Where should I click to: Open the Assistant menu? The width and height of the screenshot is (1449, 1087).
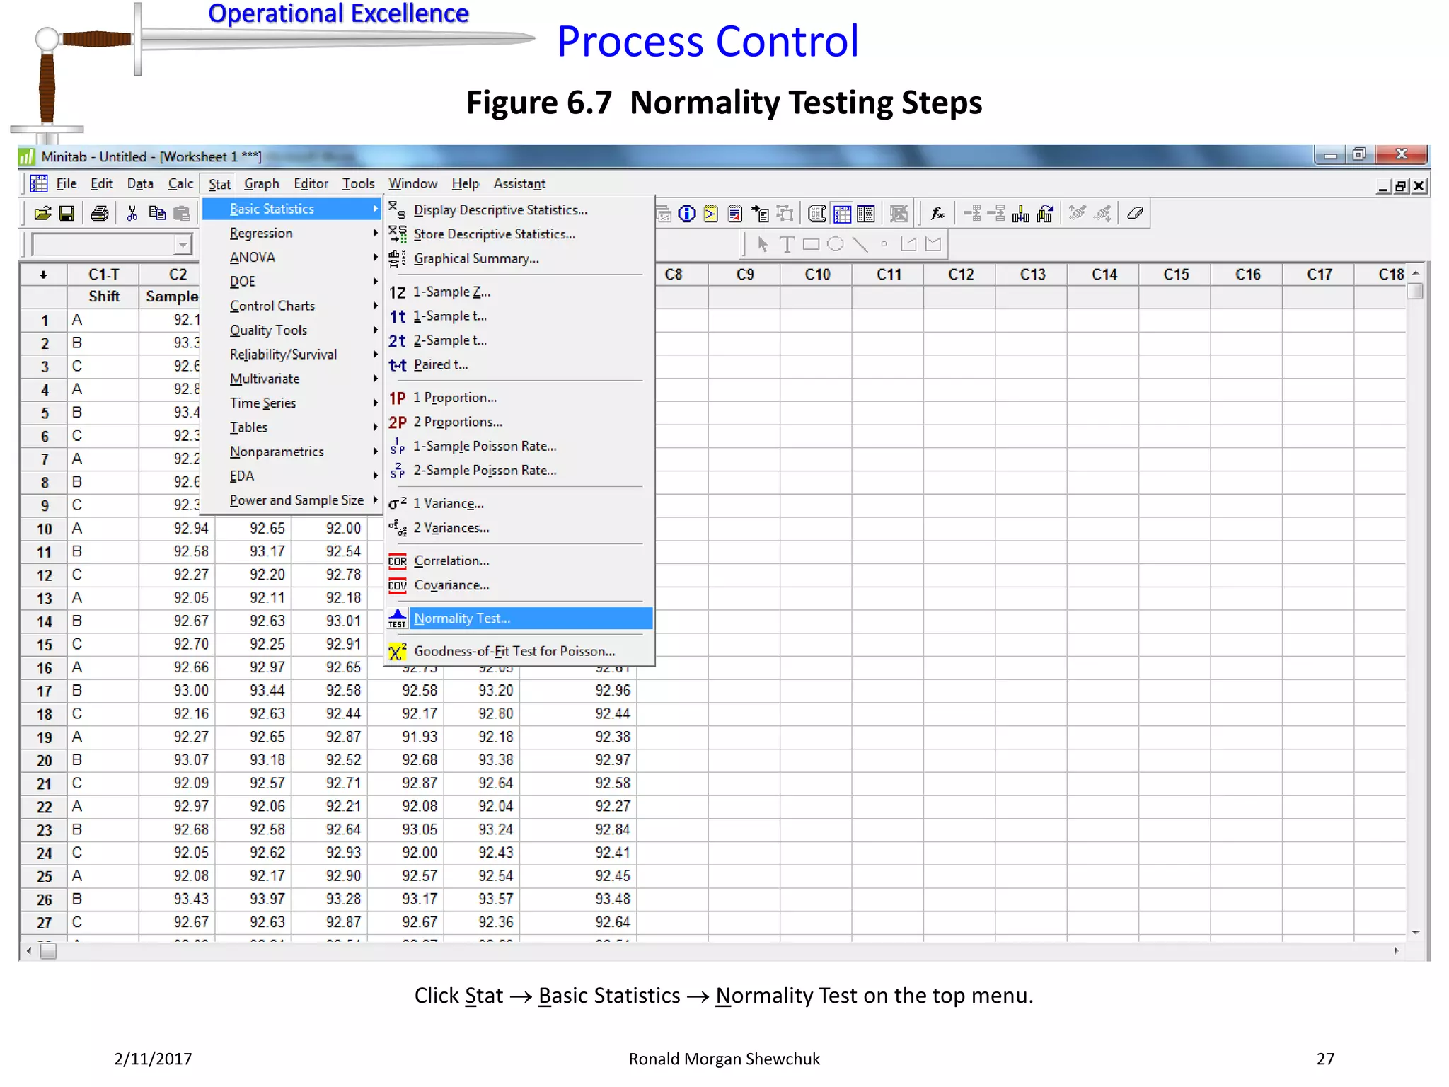tap(519, 184)
